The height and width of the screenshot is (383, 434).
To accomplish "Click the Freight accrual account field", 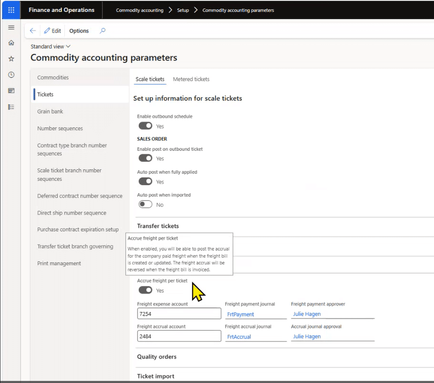I will tap(179, 336).
